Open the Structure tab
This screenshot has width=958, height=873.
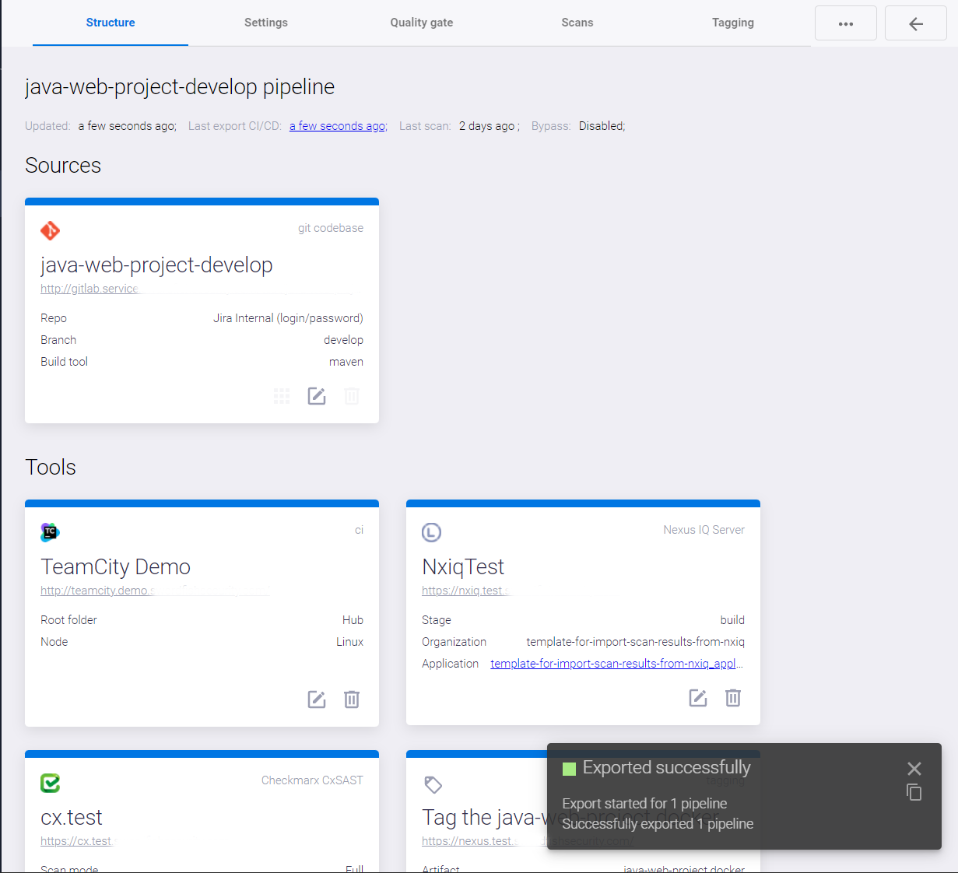point(111,23)
